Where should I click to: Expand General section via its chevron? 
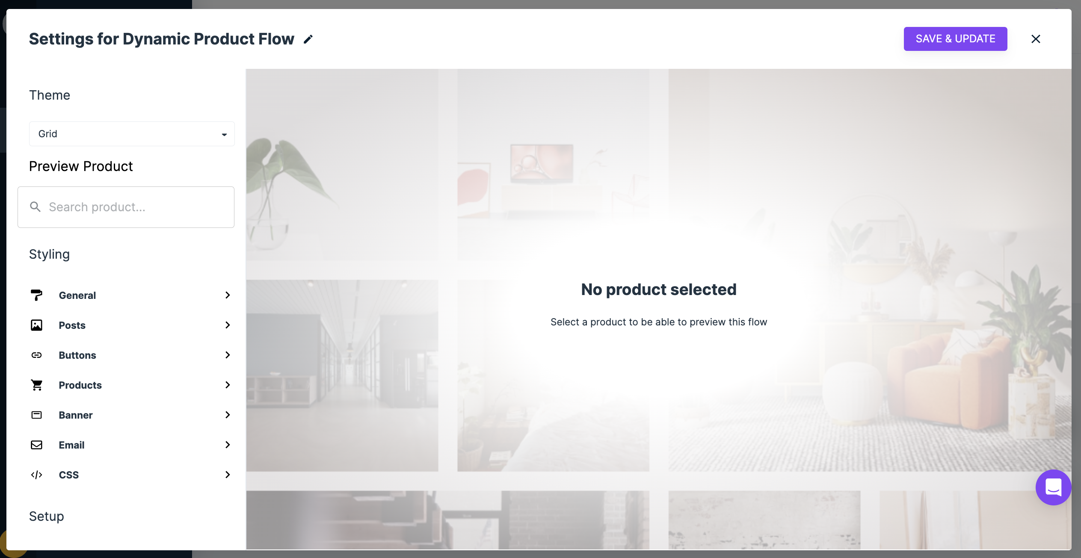click(228, 295)
